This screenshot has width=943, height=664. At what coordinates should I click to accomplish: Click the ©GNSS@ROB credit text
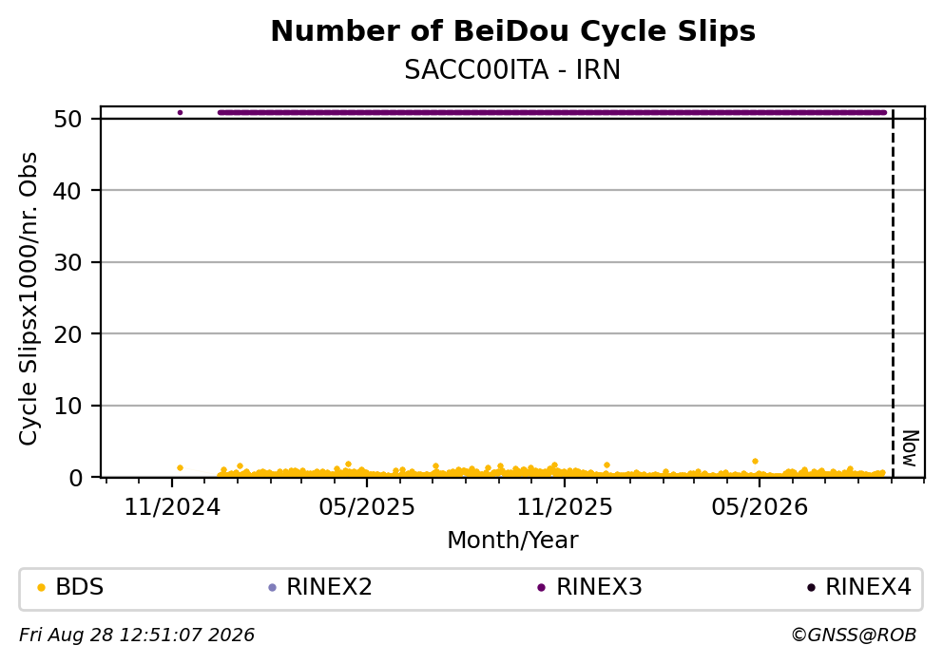point(854,636)
